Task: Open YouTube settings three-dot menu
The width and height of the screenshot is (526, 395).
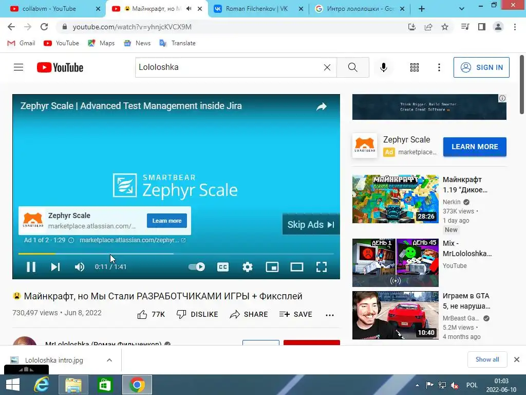Action: pos(439,67)
